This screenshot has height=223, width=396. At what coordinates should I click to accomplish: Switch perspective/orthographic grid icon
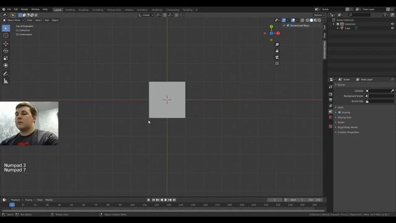pyautogui.click(x=277, y=63)
